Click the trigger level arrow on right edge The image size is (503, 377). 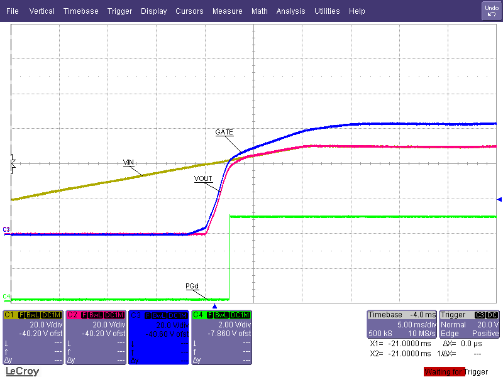[x=499, y=199]
